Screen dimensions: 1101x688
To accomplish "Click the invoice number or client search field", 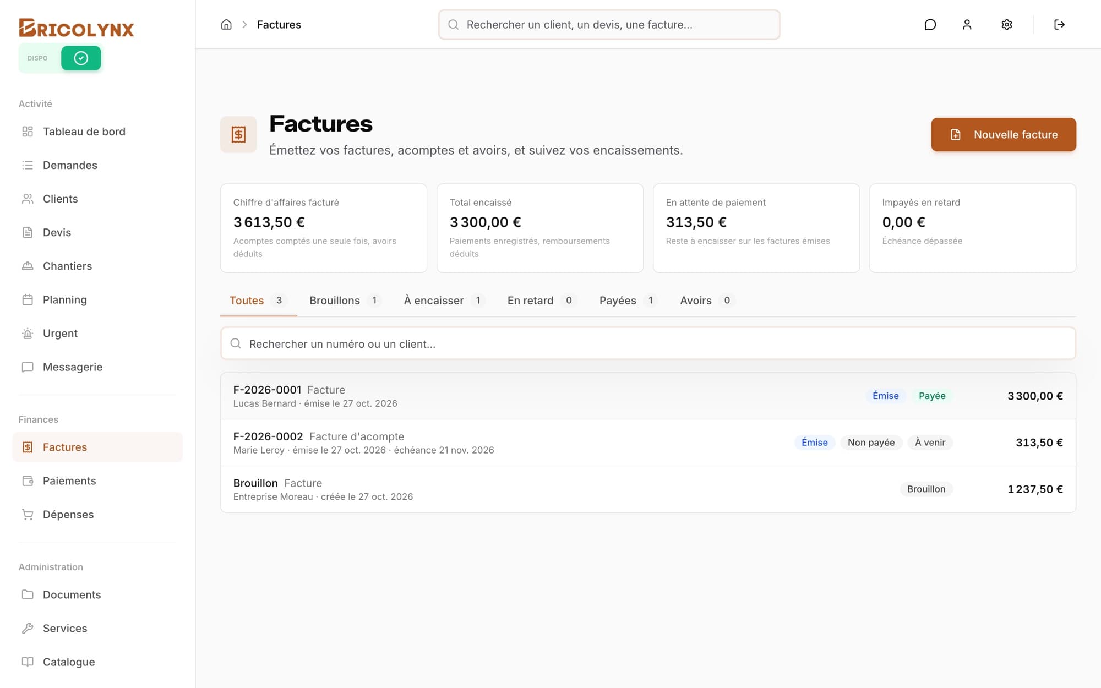I will pos(648,343).
